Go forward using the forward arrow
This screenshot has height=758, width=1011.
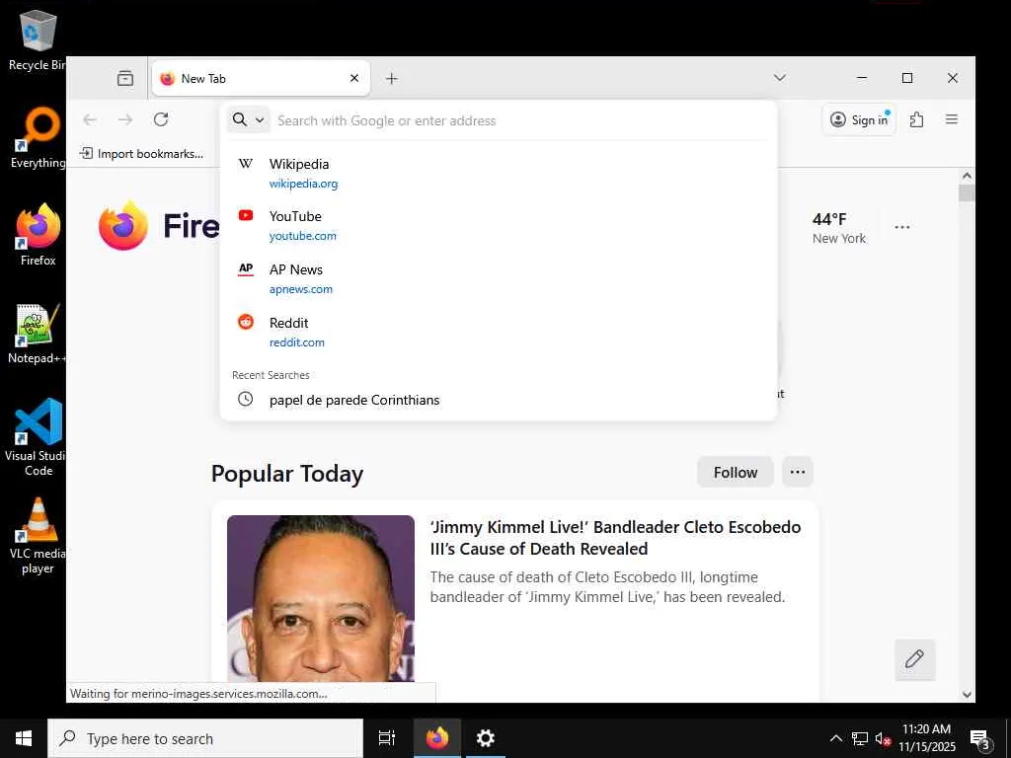click(125, 119)
